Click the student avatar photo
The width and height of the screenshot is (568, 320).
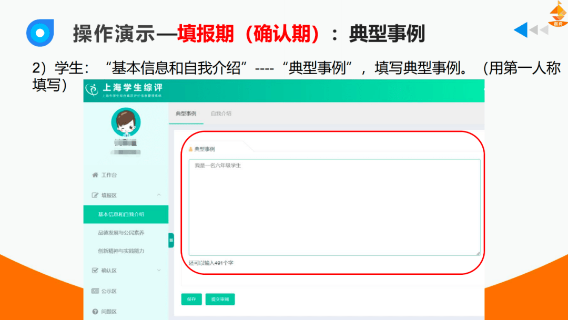(125, 122)
